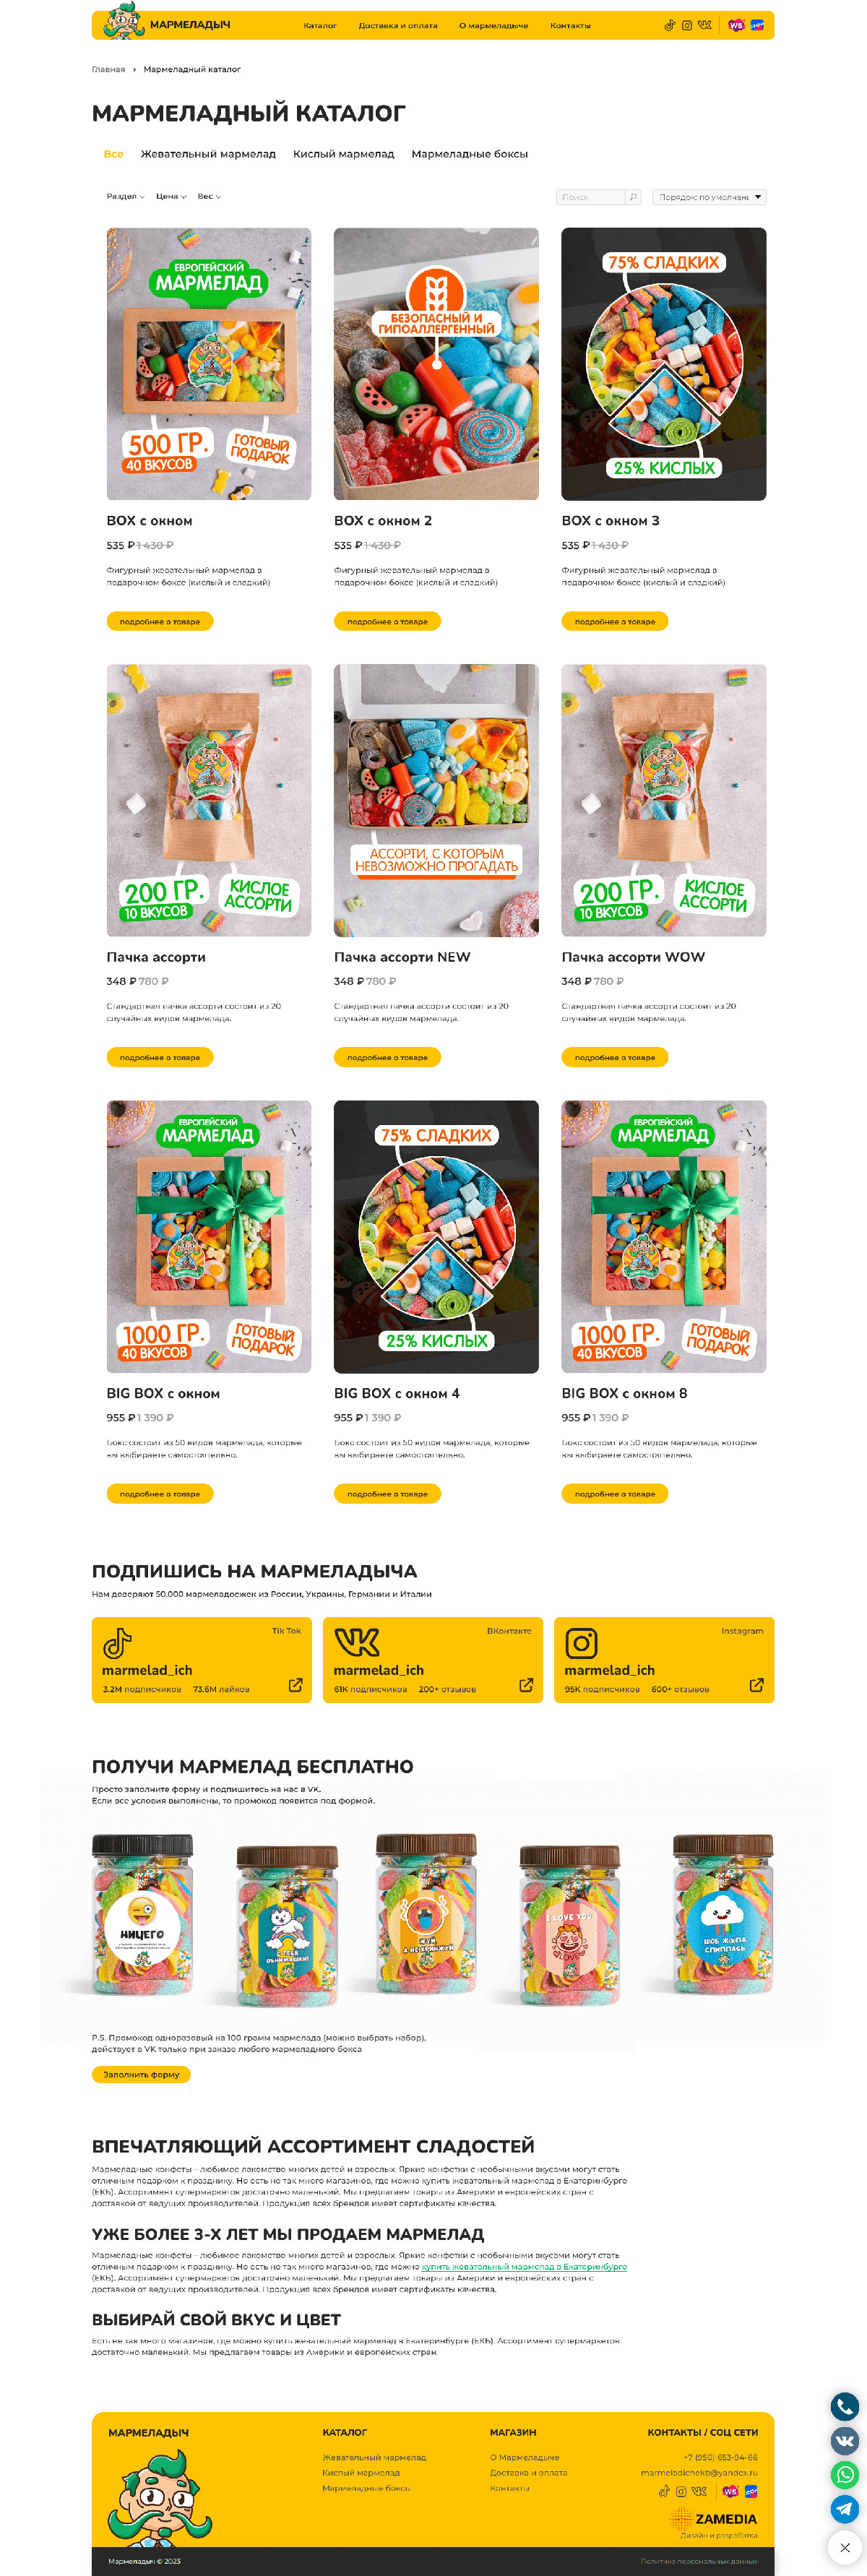Open Доставка и оплата menu item
The image size is (867, 2576).
pyautogui.click(x=398, y=26)
